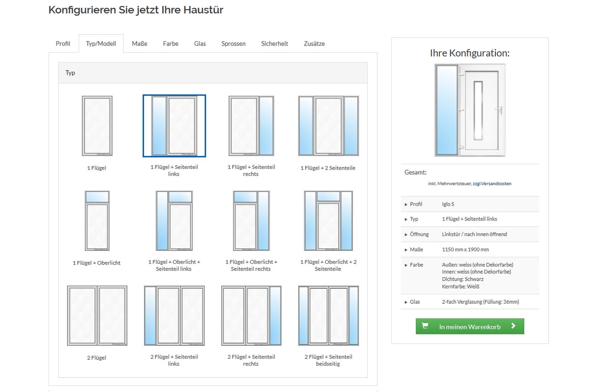This screenshot has width=596, height=392.
Task: Click the door preview image in configuration
Action: coord(470,110)
